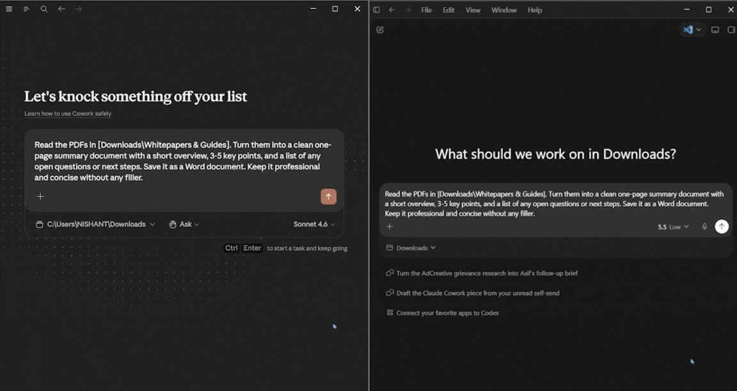Open the Ask mode dropdown
The image size is (737, 391).
coord(184,224)
